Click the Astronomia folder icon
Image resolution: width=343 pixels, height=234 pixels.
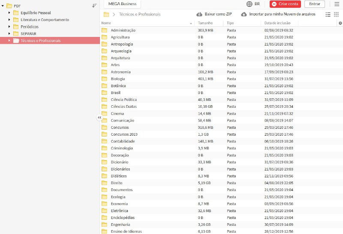coord(104,72)
